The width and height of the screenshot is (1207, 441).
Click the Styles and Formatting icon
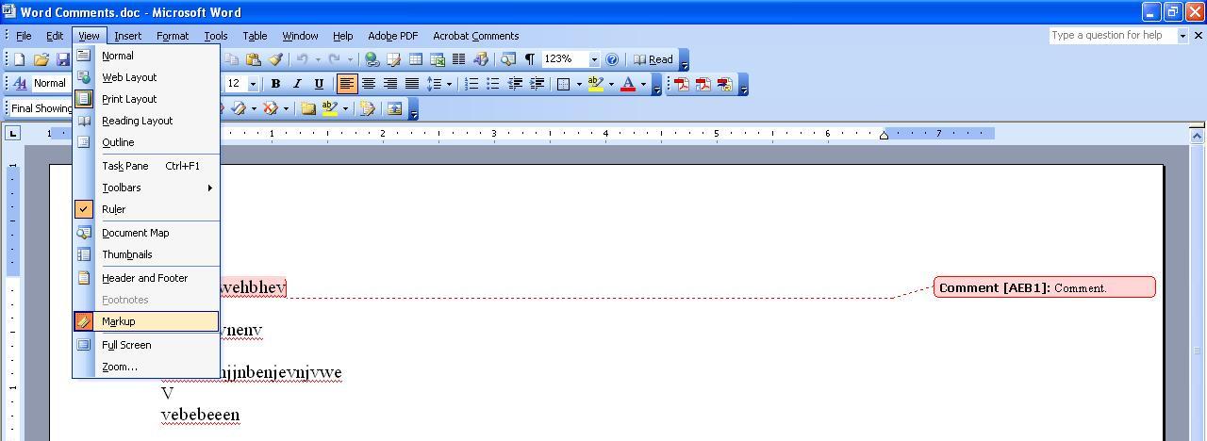point(20,84)
